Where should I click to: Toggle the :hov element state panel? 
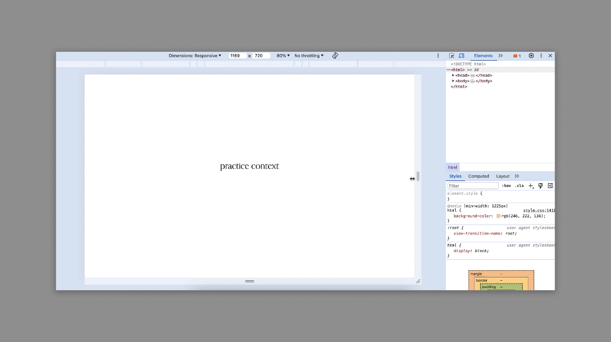point(507,186)
